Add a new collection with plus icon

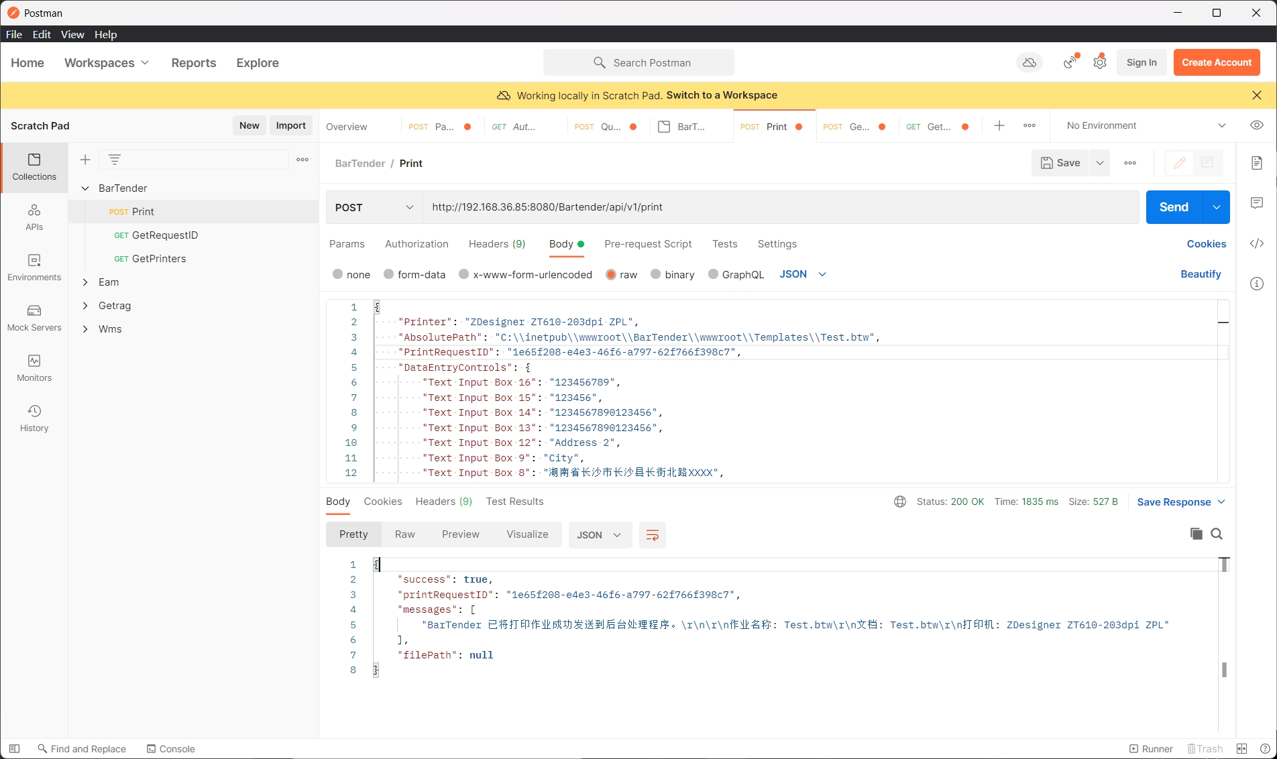(85, 160)
